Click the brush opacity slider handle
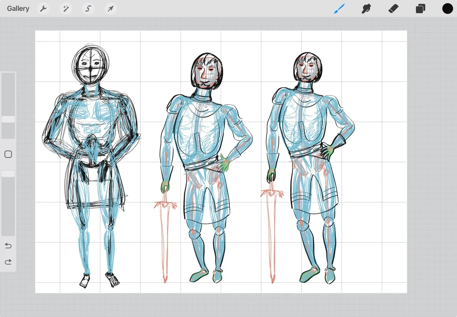 point(8,174)
